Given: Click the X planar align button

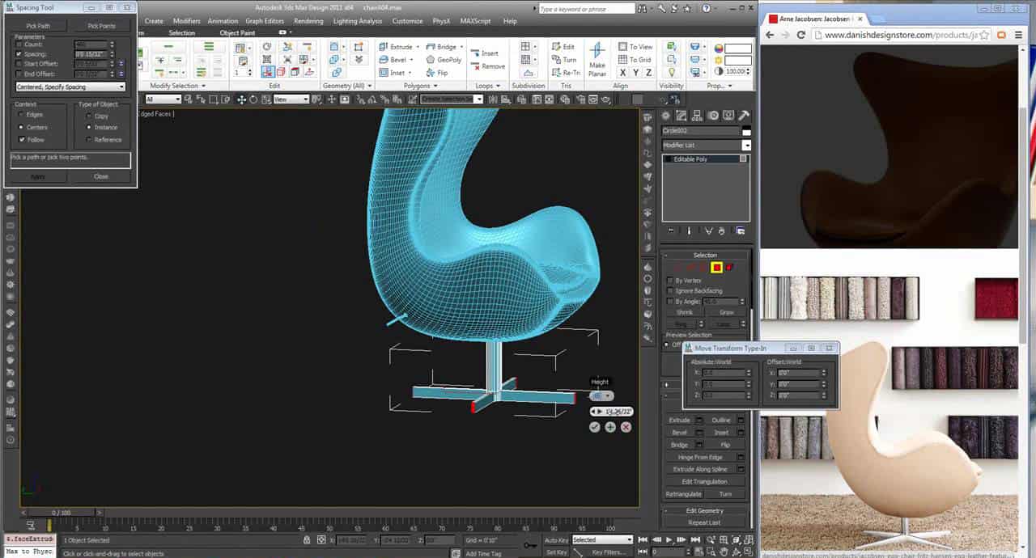Looking at the screenshot, I should coord(623,73).
